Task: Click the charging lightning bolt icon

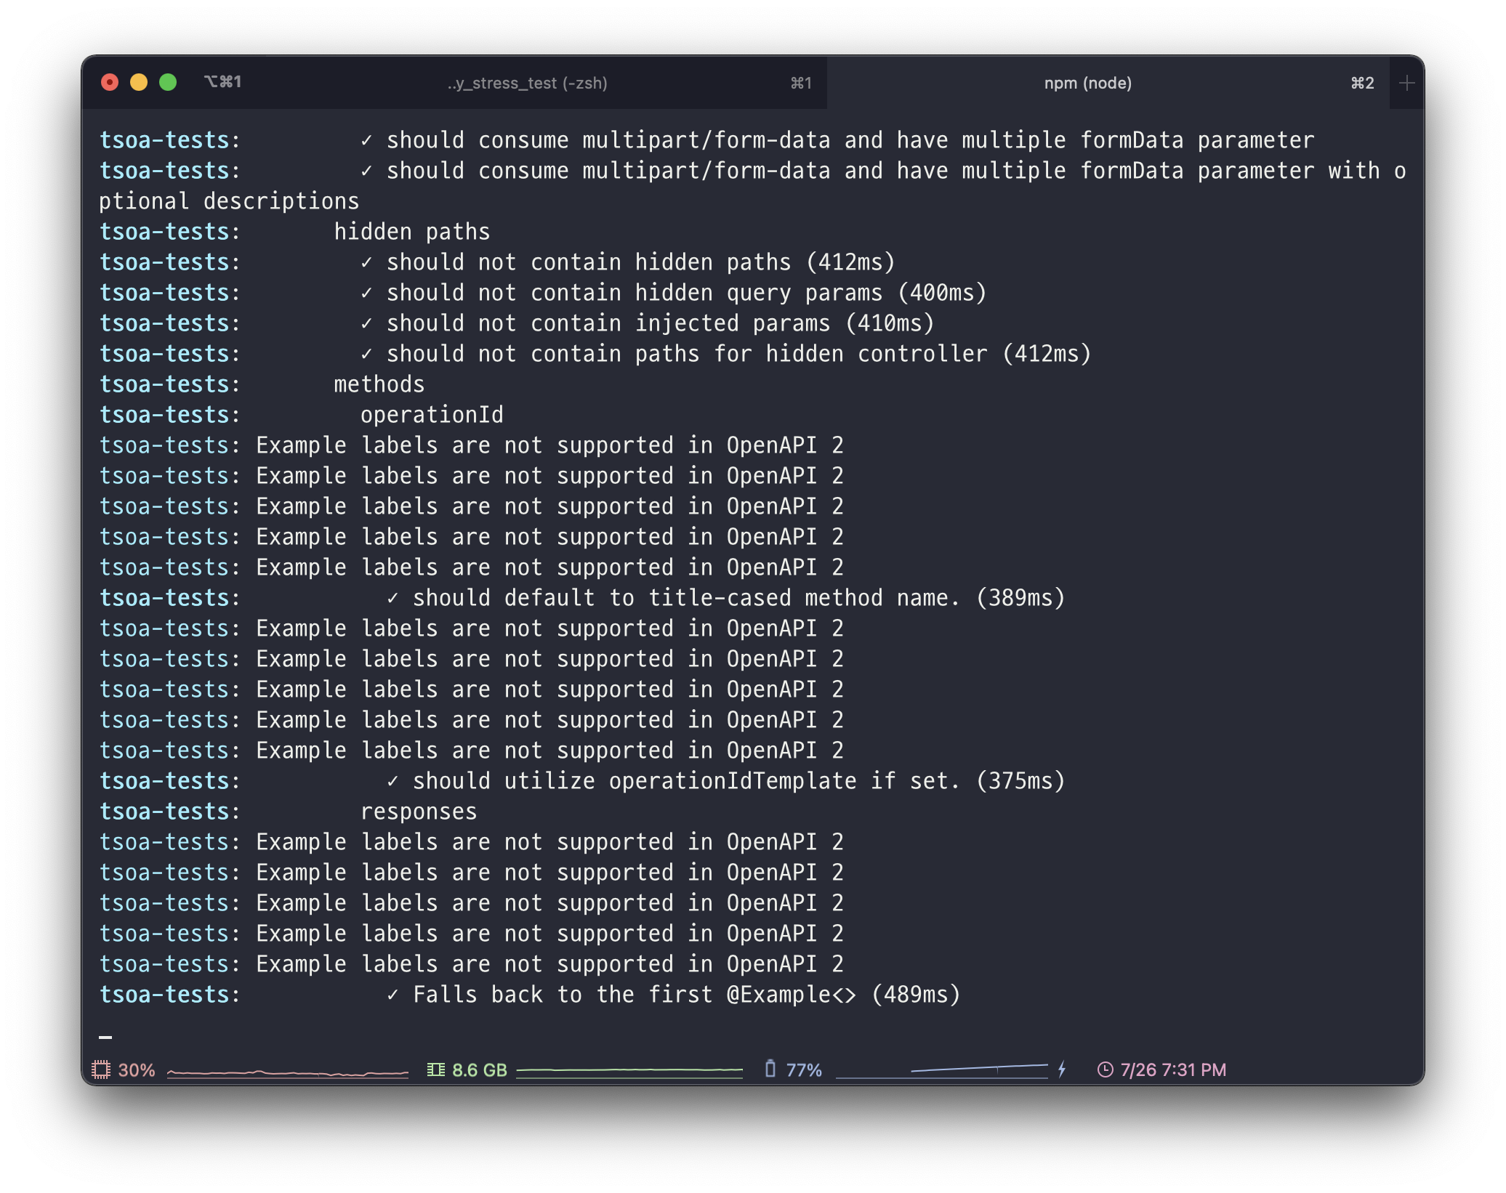Action: click(1062, 1069)
